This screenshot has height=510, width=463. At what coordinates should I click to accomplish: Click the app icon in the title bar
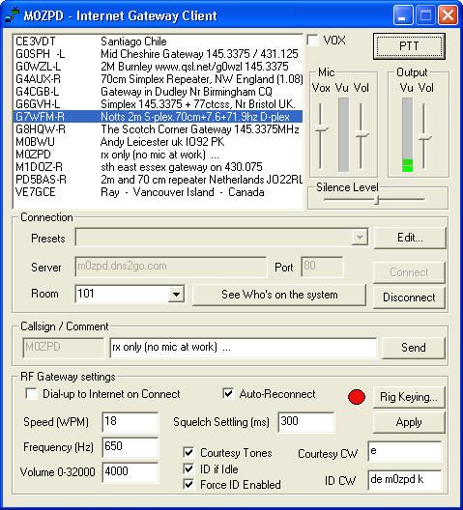click(12, 15)
